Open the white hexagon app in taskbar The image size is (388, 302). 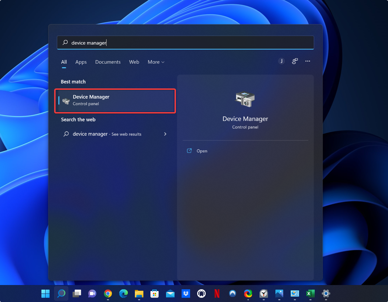pos(201,294)
